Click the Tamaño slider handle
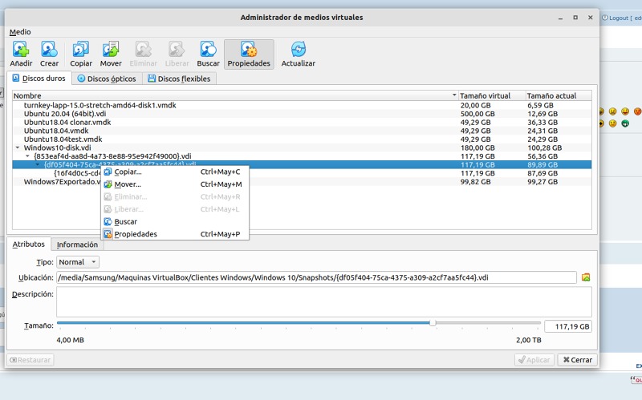The height and width of the screenshot is (400, 642). [433, 323]
